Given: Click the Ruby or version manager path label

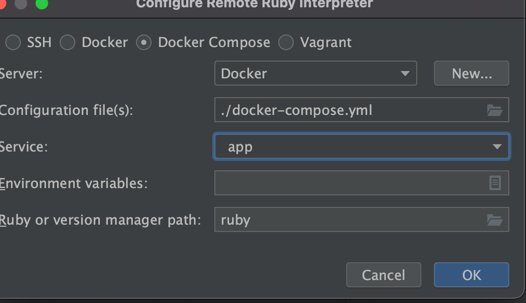Looking at the screenshot, I should tap(100, 220).
